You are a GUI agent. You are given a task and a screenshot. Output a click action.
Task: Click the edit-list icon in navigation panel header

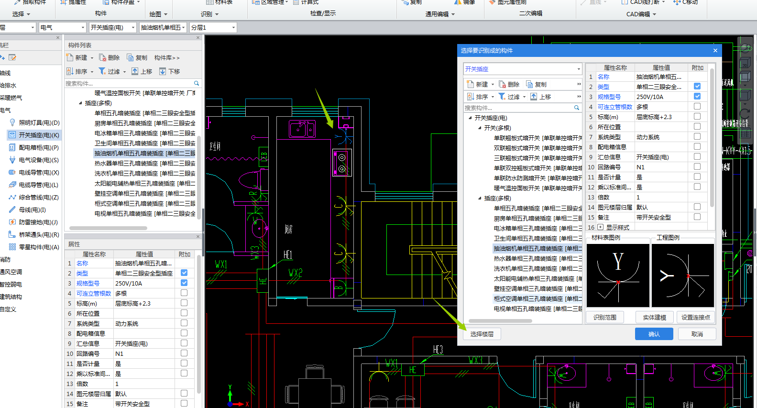pos(12,57)
